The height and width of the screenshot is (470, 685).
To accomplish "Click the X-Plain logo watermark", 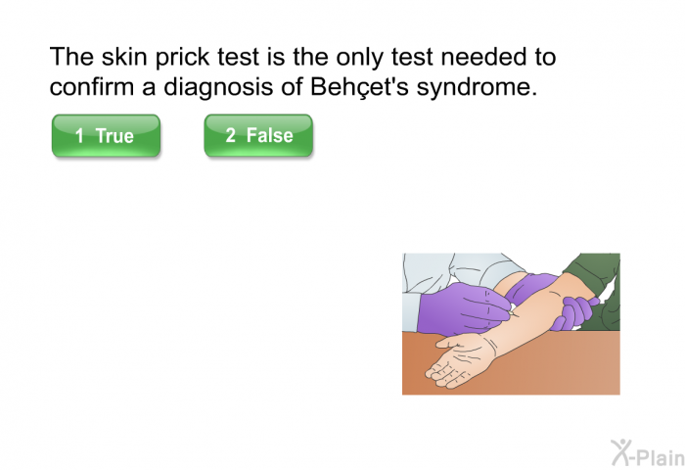I will [648, 453].
